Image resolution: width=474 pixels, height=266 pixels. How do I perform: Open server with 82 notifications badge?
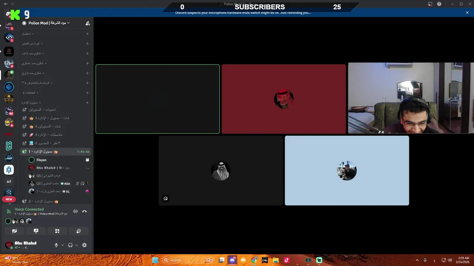pyautogui.click(x=9, y=110)
